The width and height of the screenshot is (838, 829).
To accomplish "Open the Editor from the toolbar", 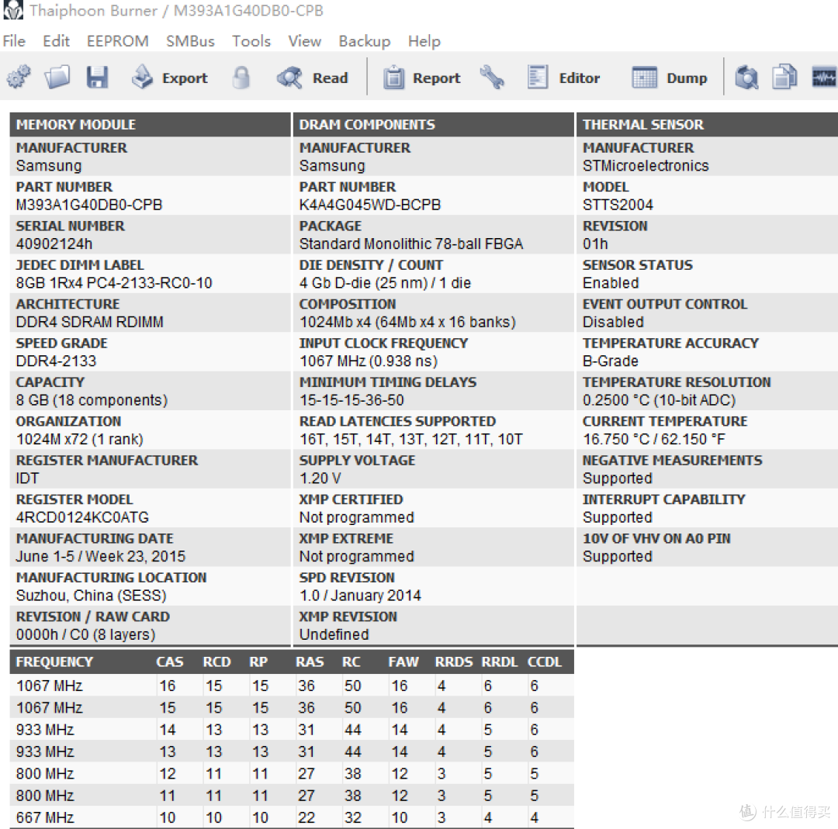I will pos(564,78).
